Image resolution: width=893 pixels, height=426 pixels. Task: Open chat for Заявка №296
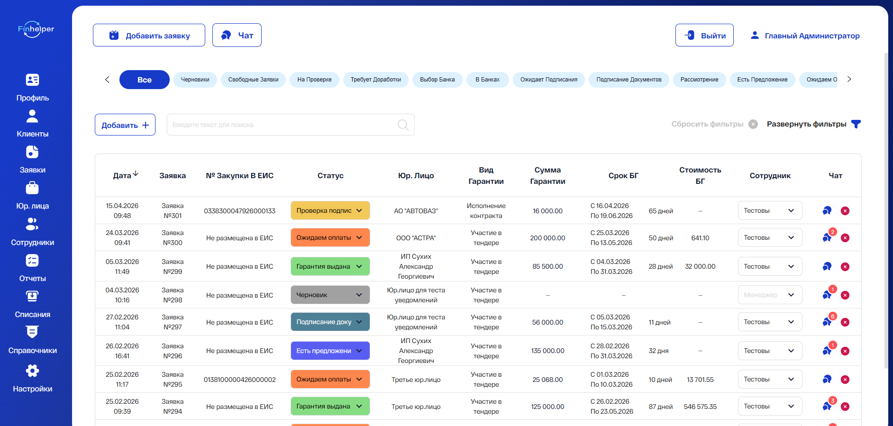pos(827,351)
